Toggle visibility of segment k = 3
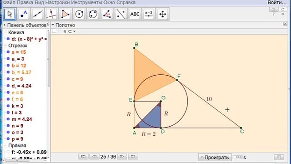 pos(8,106)
